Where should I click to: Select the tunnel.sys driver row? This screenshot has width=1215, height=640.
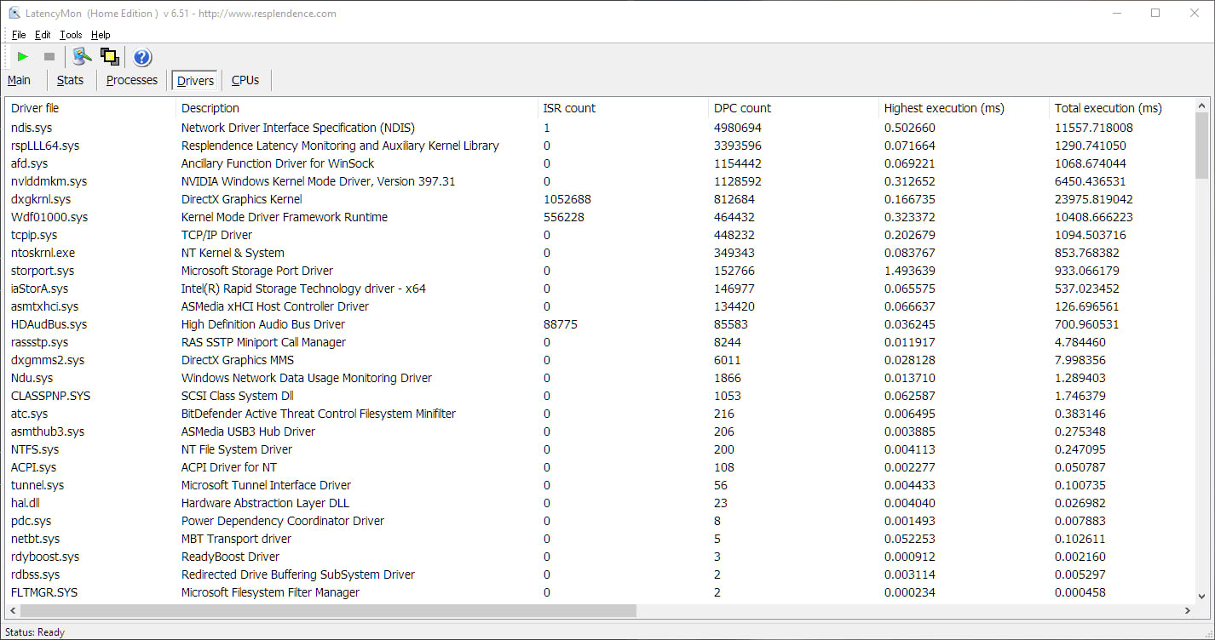(x=600, y=485)
